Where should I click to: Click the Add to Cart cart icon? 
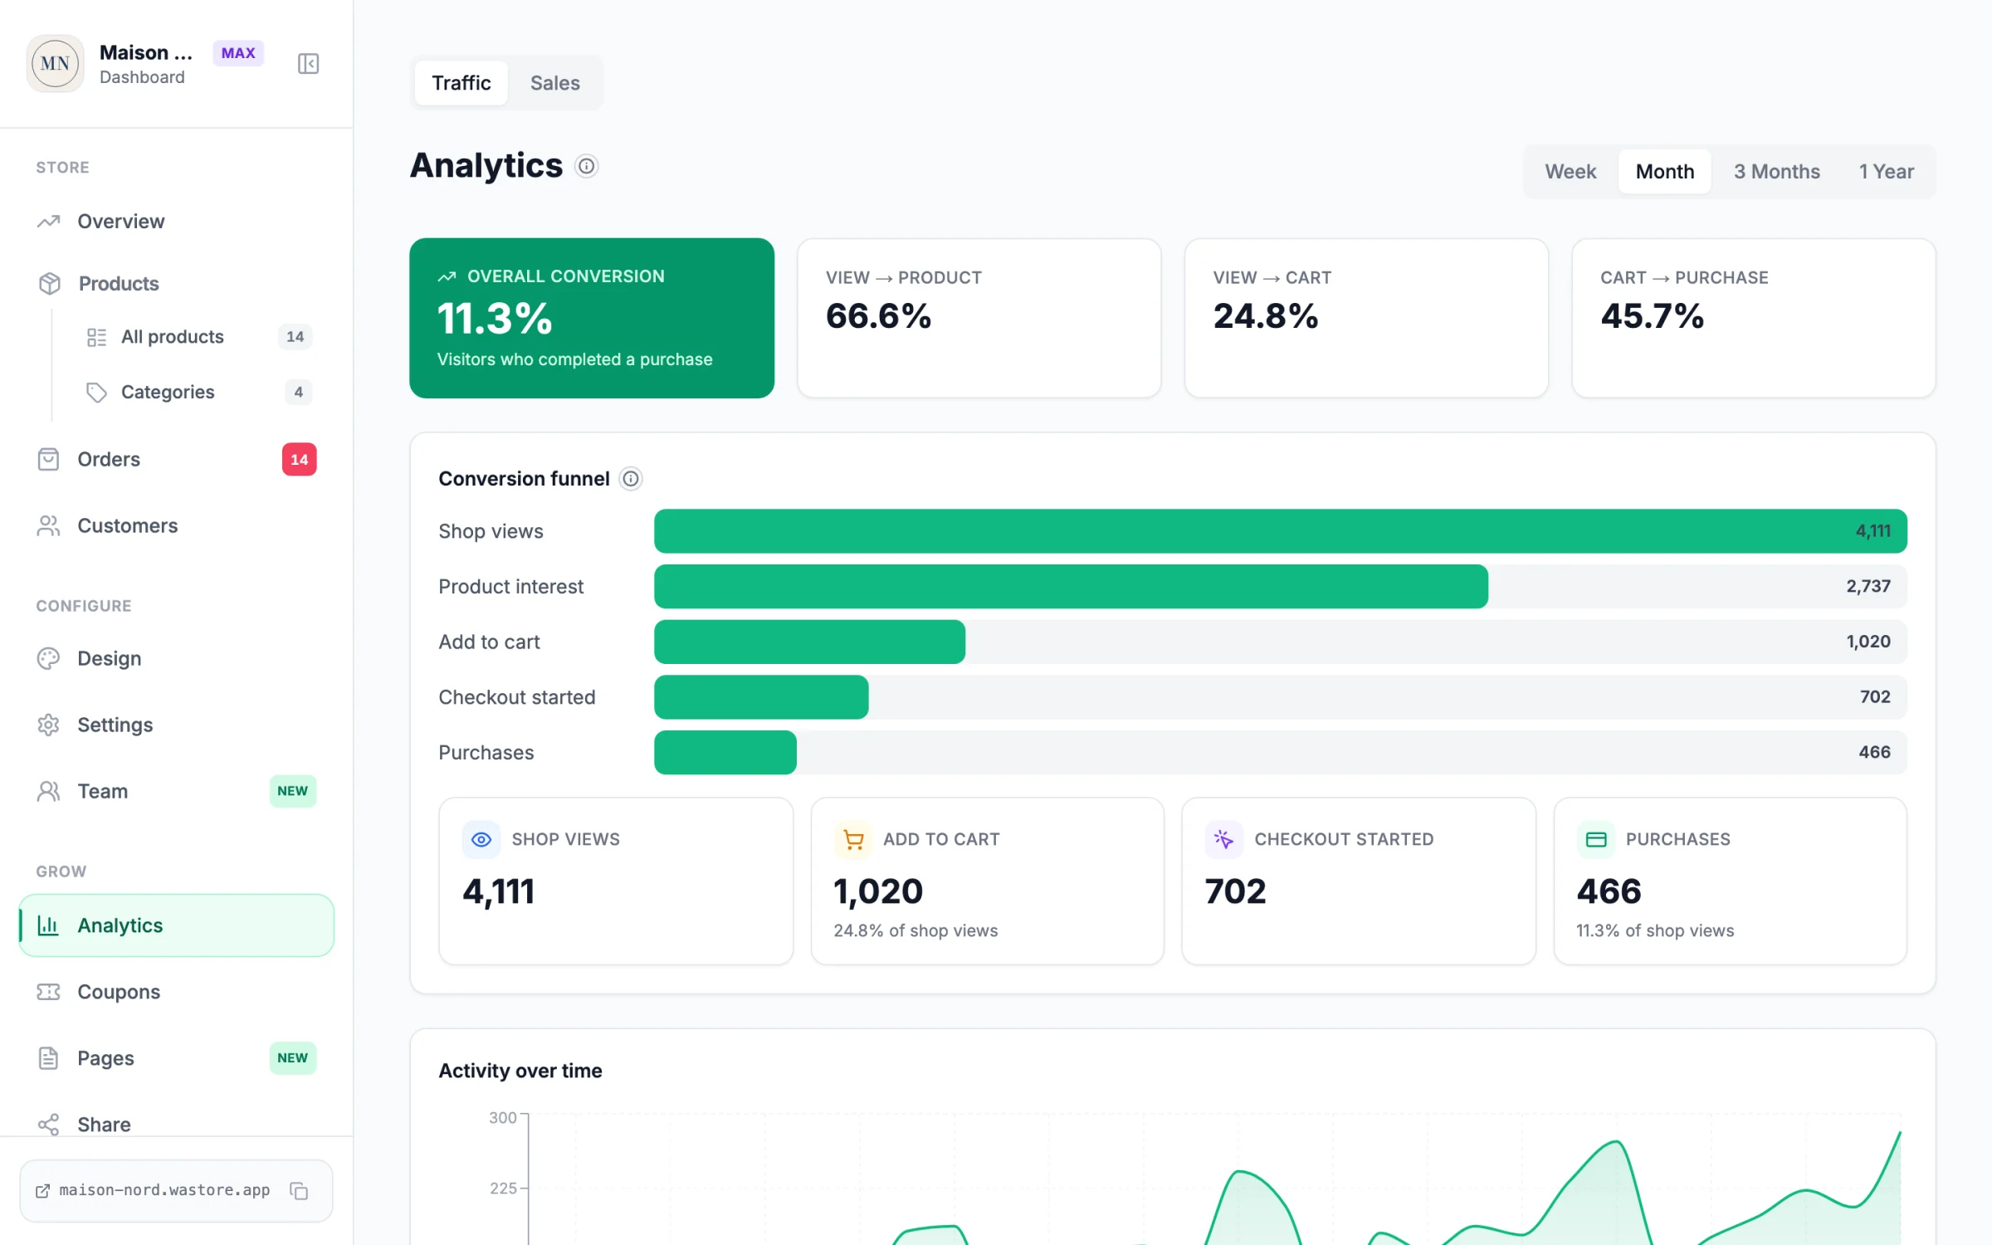point(853,839)
